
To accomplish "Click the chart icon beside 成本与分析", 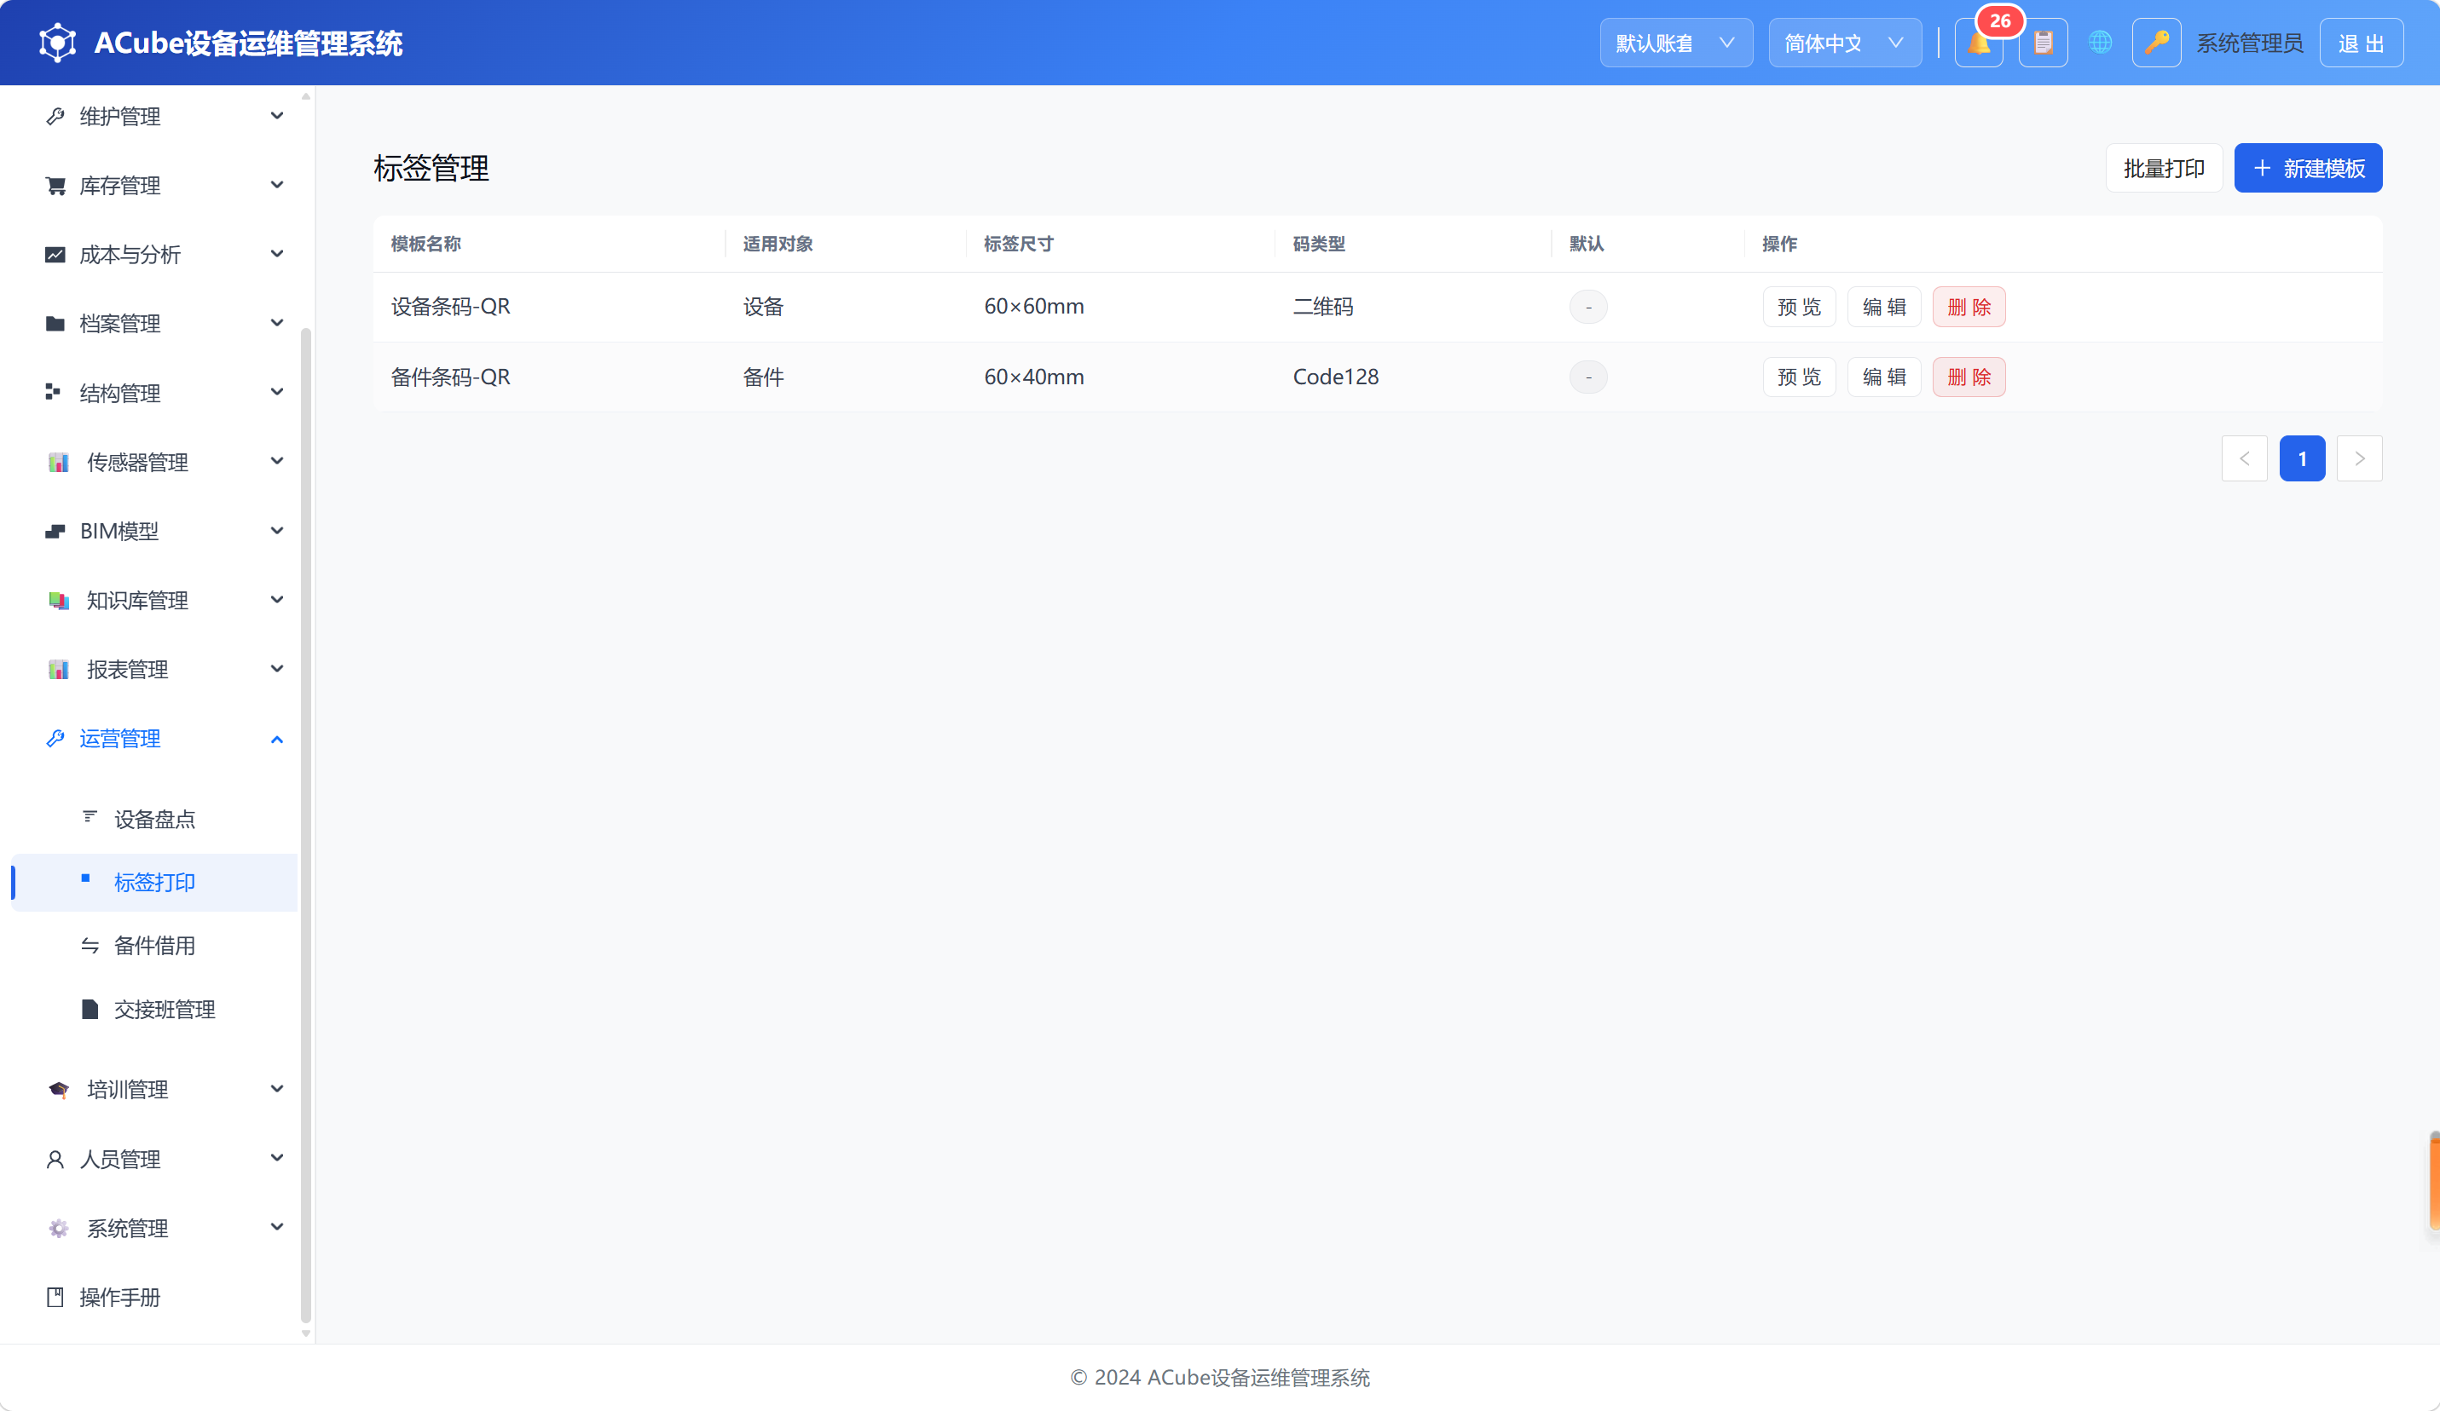I will [55, 255].
